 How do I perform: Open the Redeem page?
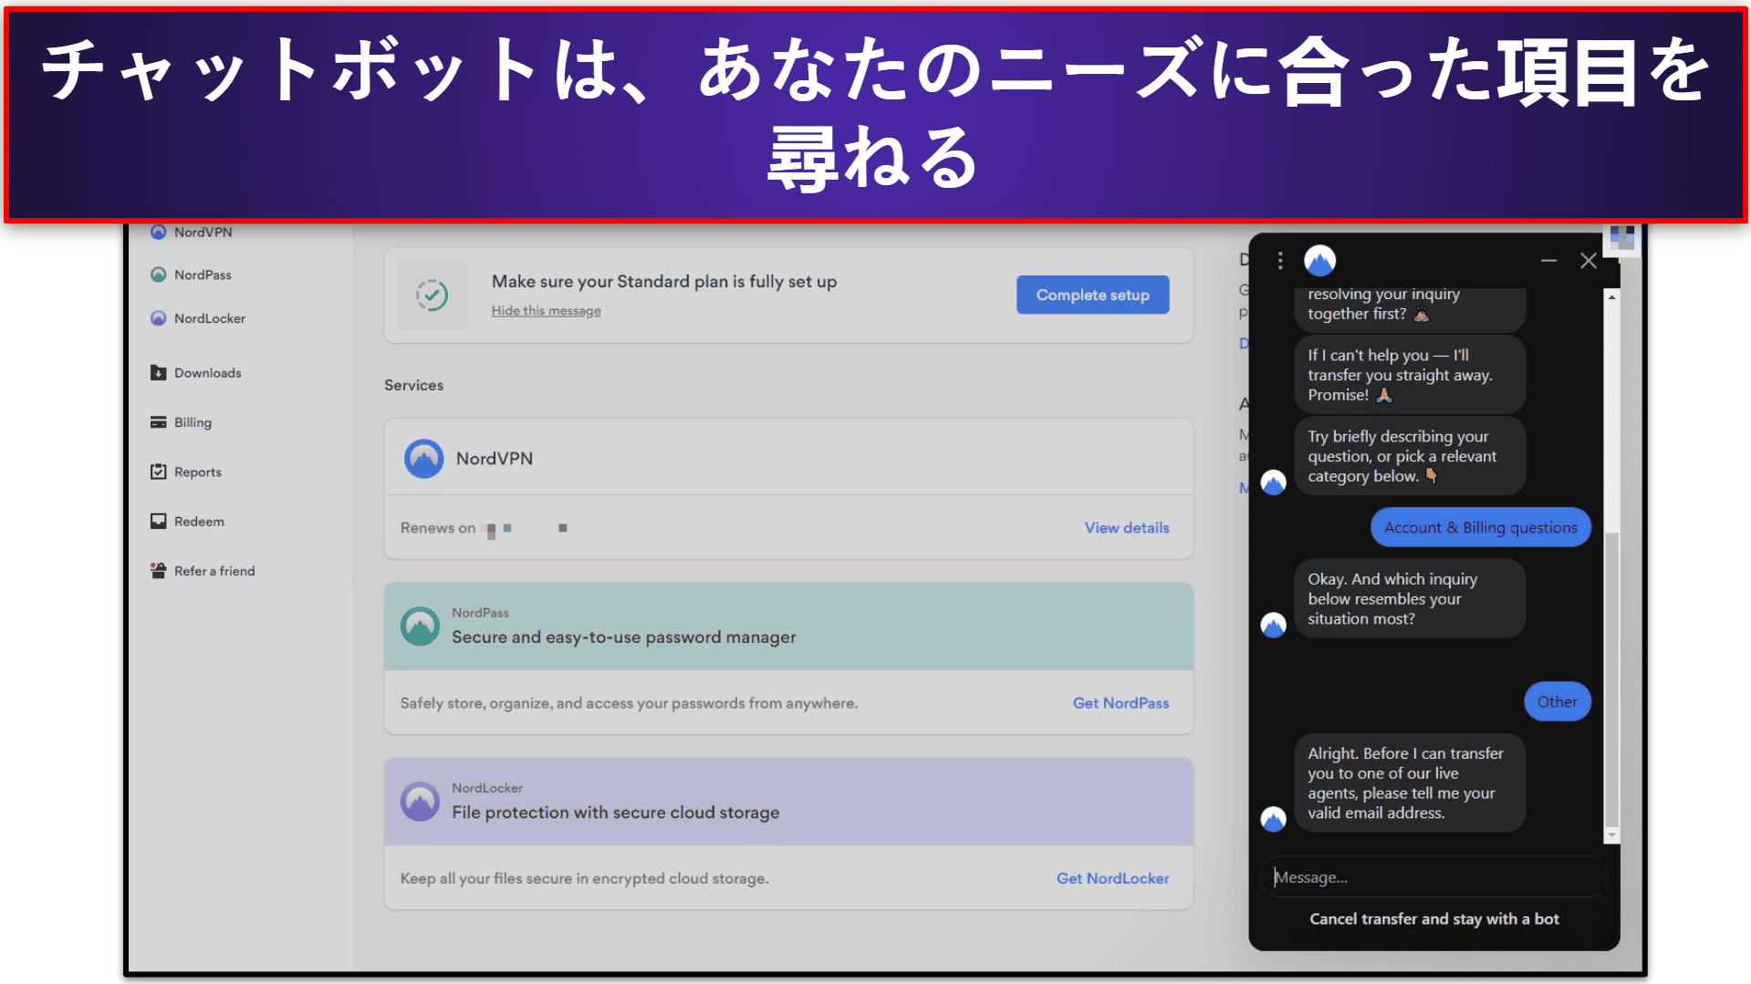tap(199, 522)
